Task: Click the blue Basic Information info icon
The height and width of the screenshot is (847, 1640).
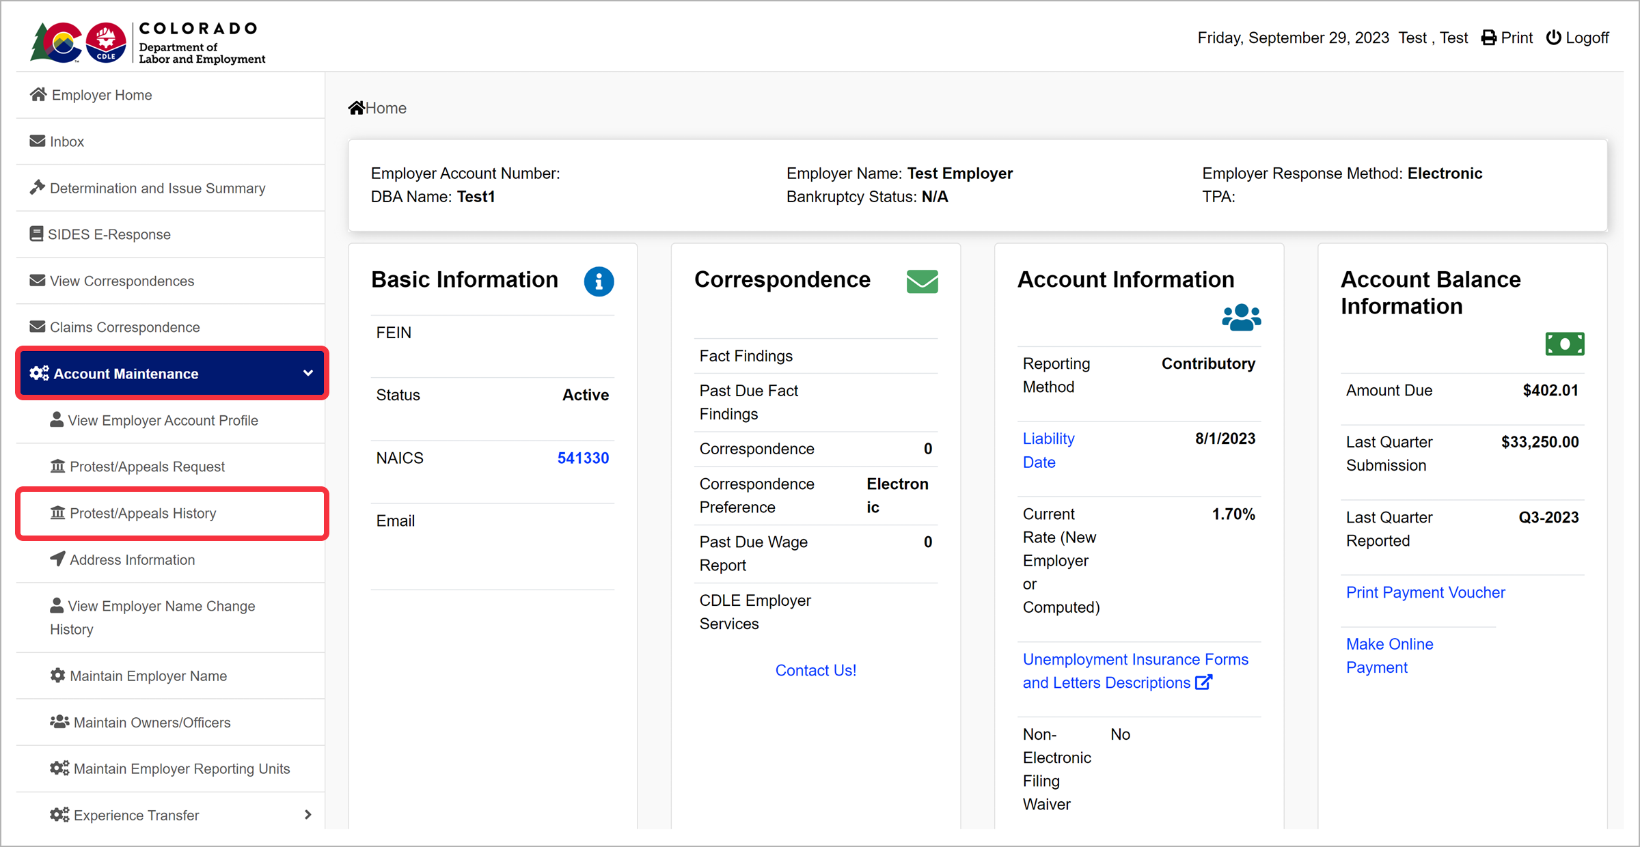Action: 599,281
